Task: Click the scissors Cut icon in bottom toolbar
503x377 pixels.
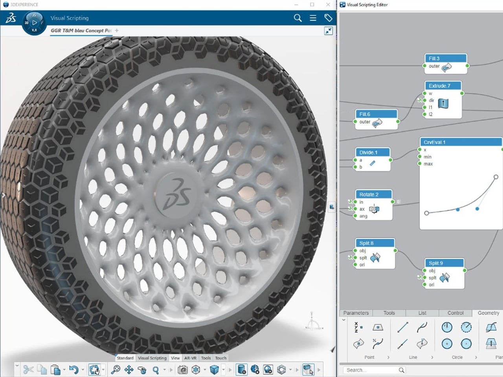Action: point(28,370)
